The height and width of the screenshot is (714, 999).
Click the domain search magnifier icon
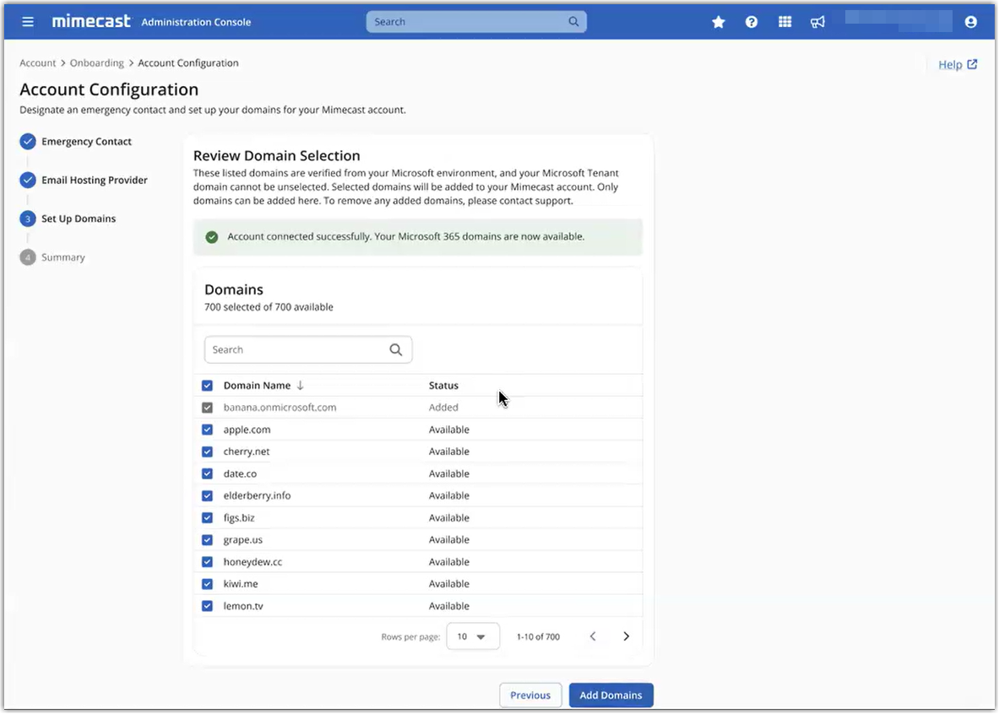(x=395, y=350)
